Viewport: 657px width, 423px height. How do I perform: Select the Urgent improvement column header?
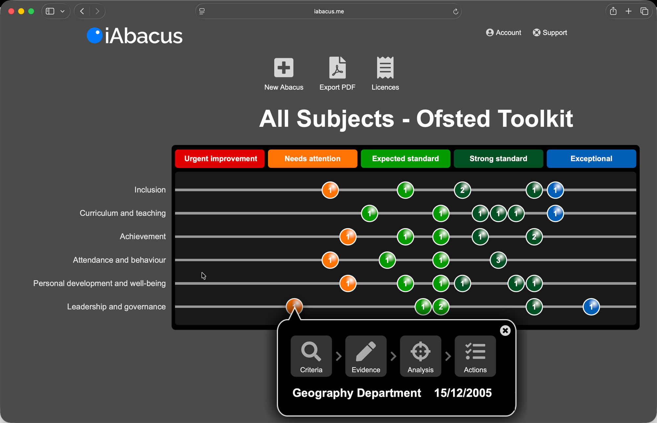220,159
